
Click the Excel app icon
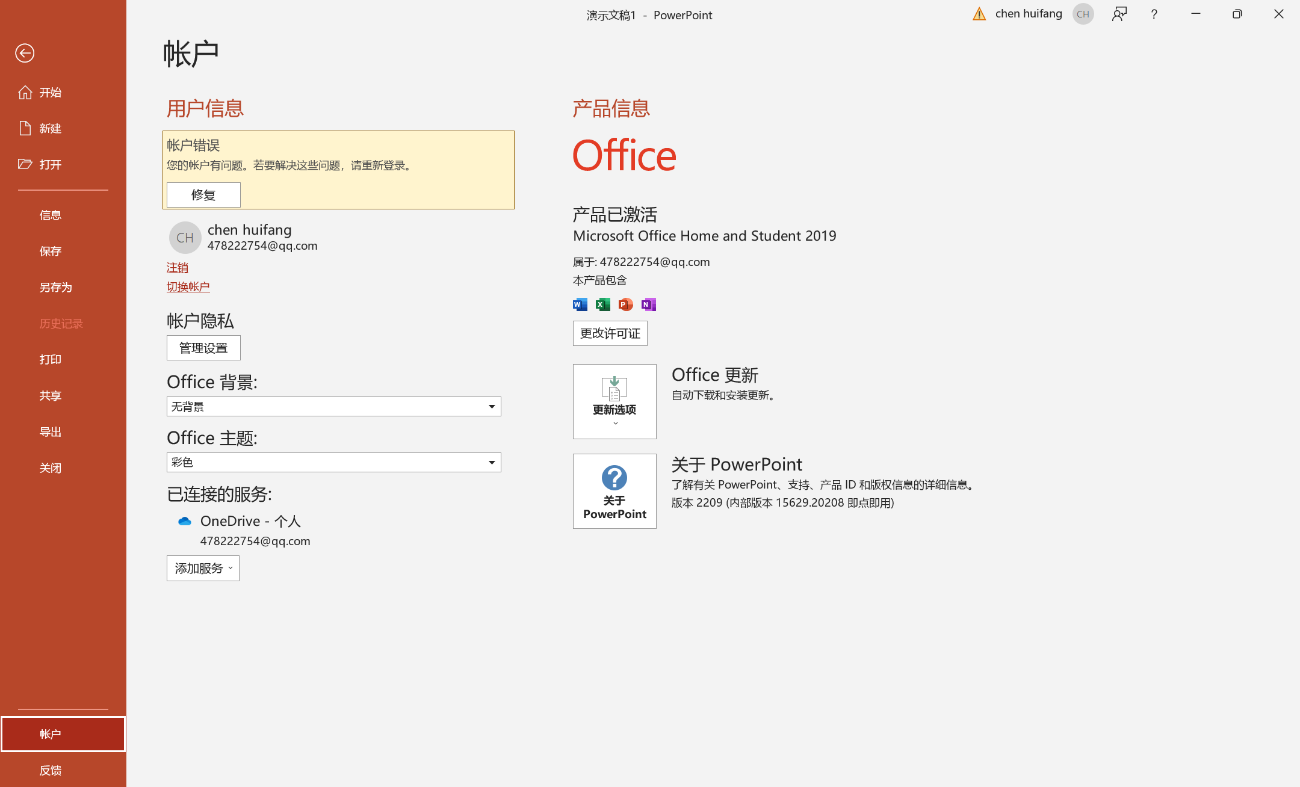[602, 304]
